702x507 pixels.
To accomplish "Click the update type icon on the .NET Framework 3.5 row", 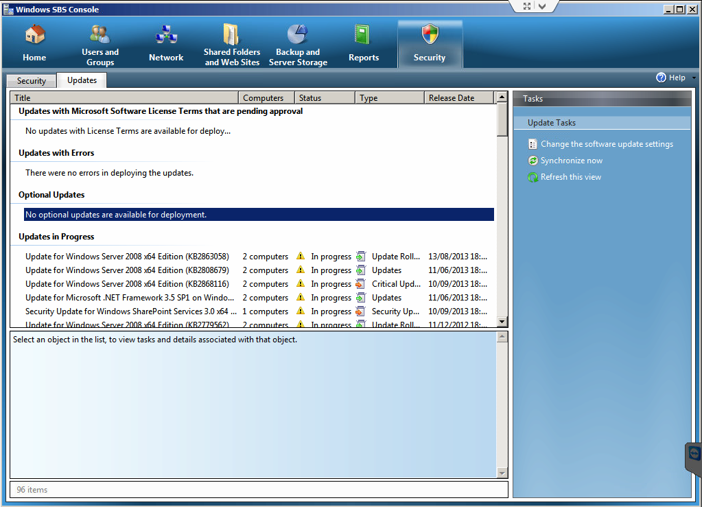I will (x=361, y=298).
